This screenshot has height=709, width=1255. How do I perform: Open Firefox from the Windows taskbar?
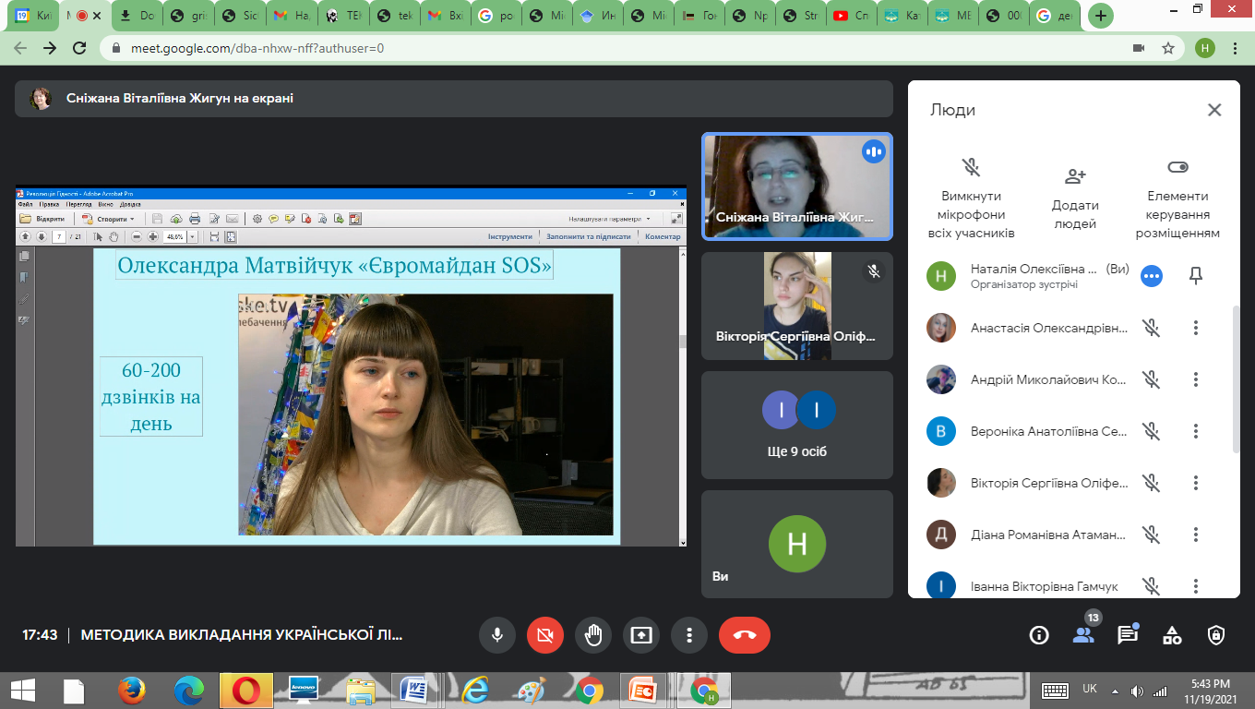click(132, 690)
